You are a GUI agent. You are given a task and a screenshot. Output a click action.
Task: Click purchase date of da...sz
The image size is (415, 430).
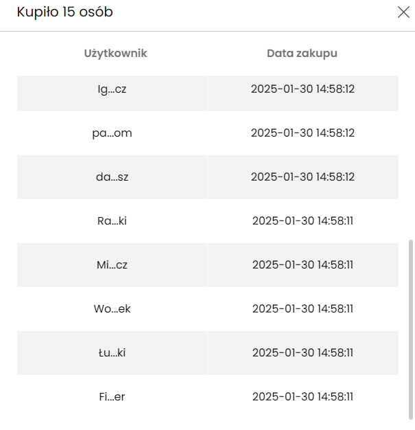303,177
